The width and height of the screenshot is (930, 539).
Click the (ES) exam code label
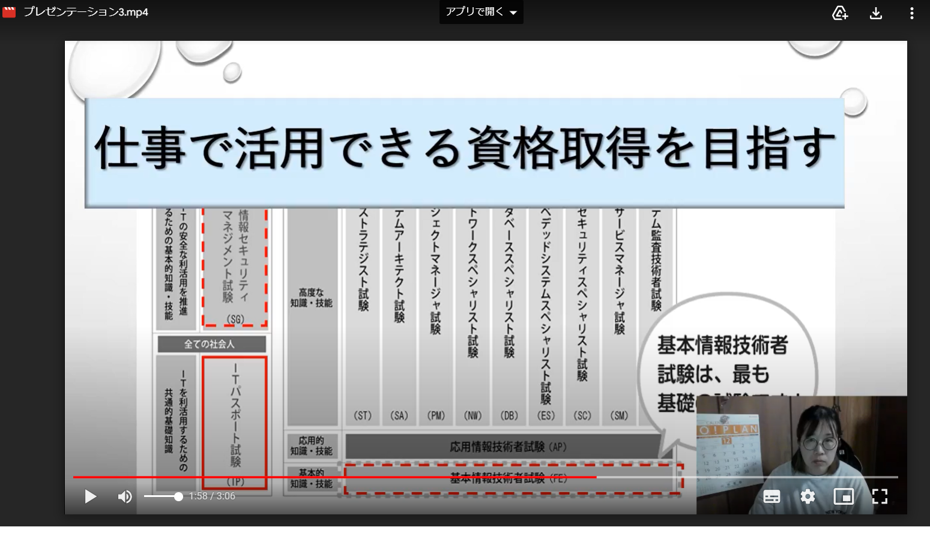click(546, 415)
